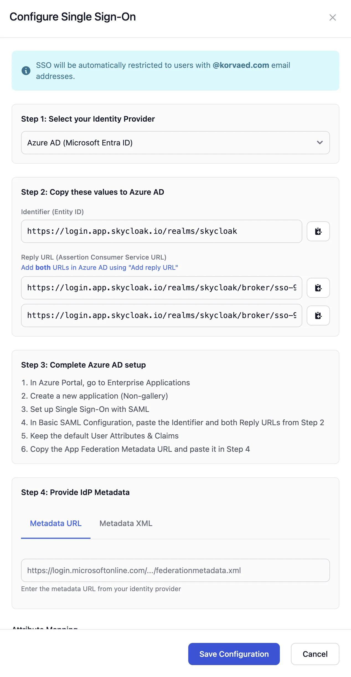
Task: Select the Identifier (Entity ID) text field
Action: [161, 232]
